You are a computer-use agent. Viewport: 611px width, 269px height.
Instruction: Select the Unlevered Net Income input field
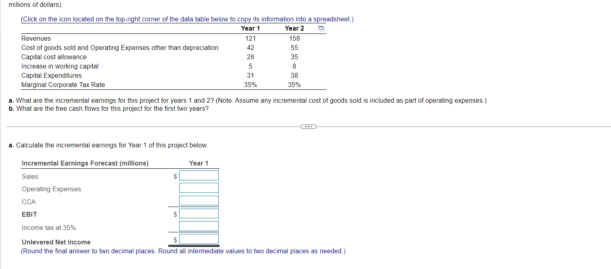[x=199, y=239]
